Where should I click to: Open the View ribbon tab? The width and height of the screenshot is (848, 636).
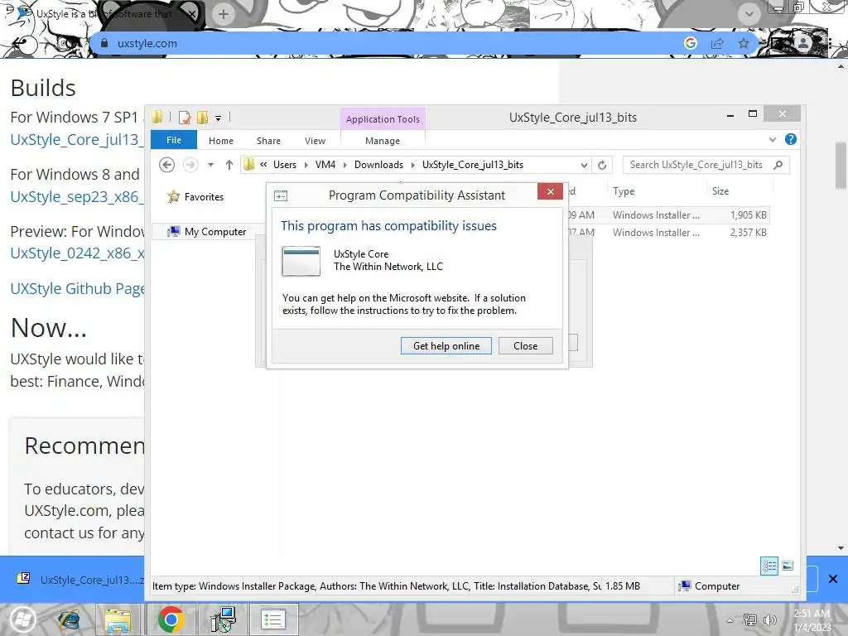[315, 141]
